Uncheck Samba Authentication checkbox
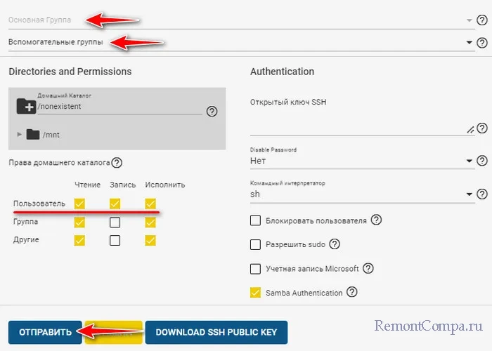Image resolution: width=492 pixels, height=351 pixels. pyautogui.click(x=256, y=293)
